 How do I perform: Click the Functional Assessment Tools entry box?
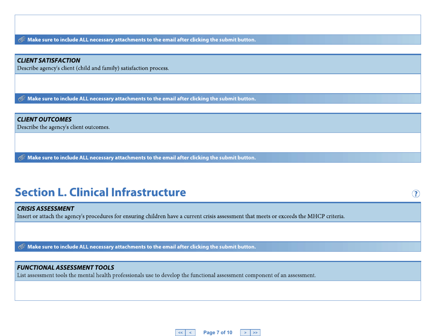[x=218, y=291]
